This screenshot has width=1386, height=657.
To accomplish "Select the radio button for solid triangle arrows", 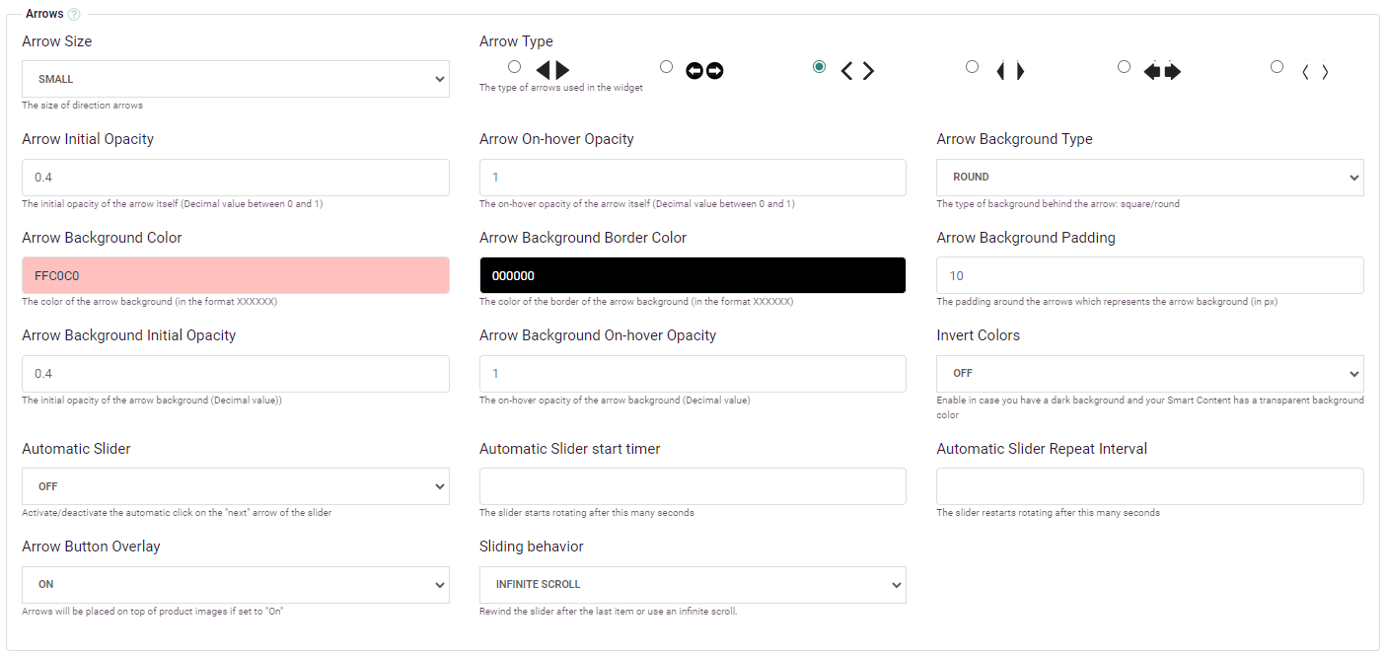I will [x=514, y=67].
